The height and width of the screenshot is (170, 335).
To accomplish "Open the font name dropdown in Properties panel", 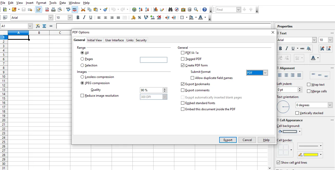I will (x=314, y=40).
